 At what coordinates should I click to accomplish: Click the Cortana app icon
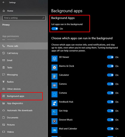[x=54, y=94]
